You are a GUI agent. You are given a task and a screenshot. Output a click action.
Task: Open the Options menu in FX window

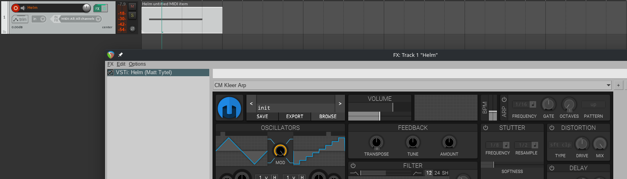point(137,64)
